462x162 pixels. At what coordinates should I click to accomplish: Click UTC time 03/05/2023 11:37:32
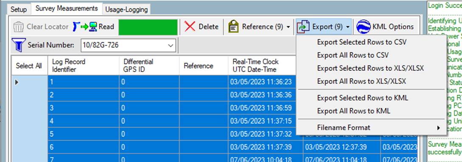[x=261, y=134]
